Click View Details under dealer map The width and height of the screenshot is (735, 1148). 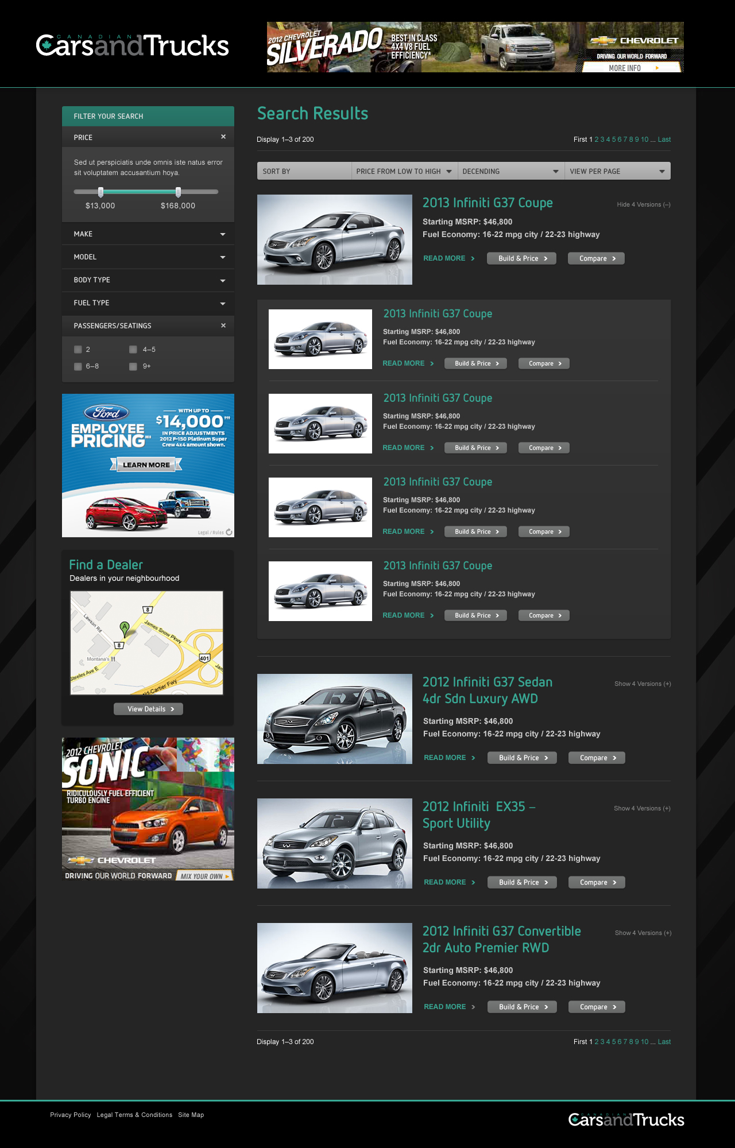[148, 709]
